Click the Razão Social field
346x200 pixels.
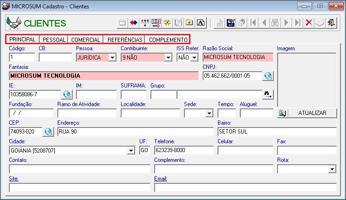(x=238, y=57)
